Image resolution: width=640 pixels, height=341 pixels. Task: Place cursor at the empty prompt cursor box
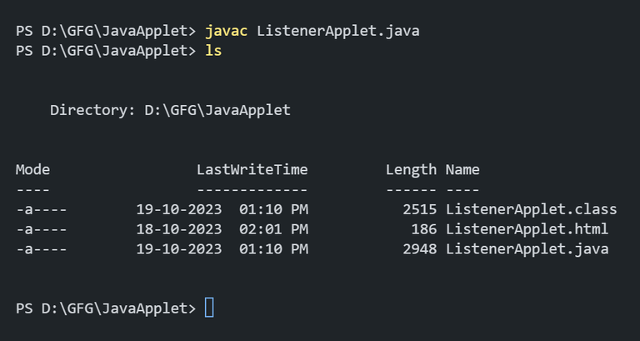209,308
